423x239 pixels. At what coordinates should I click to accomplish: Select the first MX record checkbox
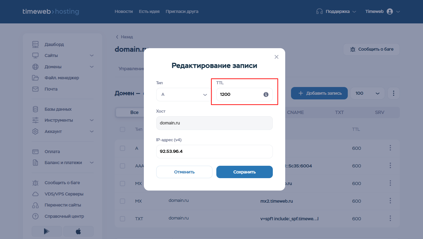click(123, 184)
